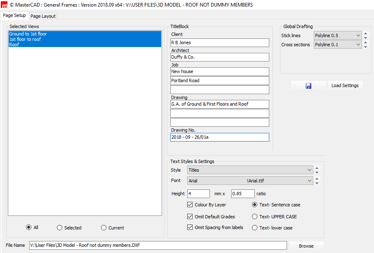Expand the Style Titles dropdown
Image resolution: width=374 pixels, height=253 pixels.
pos(250,170)
